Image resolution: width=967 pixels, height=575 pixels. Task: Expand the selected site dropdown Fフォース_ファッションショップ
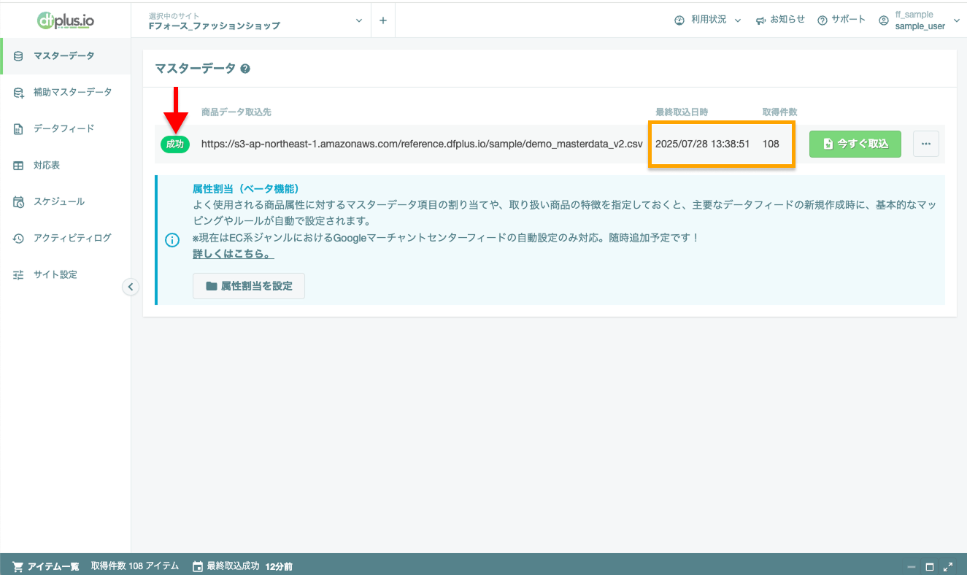coord(254,20)
